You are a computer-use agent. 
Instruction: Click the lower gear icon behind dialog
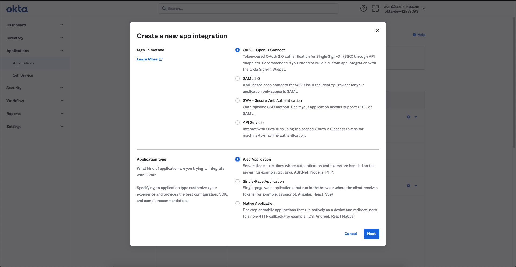(x=408, y=186)
